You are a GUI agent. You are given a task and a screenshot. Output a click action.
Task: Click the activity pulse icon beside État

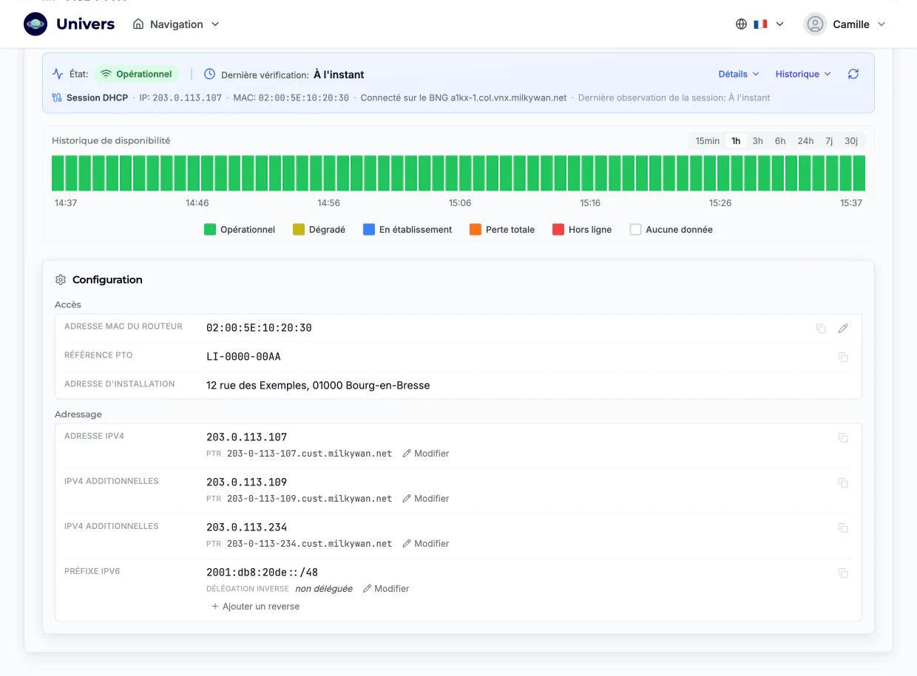(58, 74)
